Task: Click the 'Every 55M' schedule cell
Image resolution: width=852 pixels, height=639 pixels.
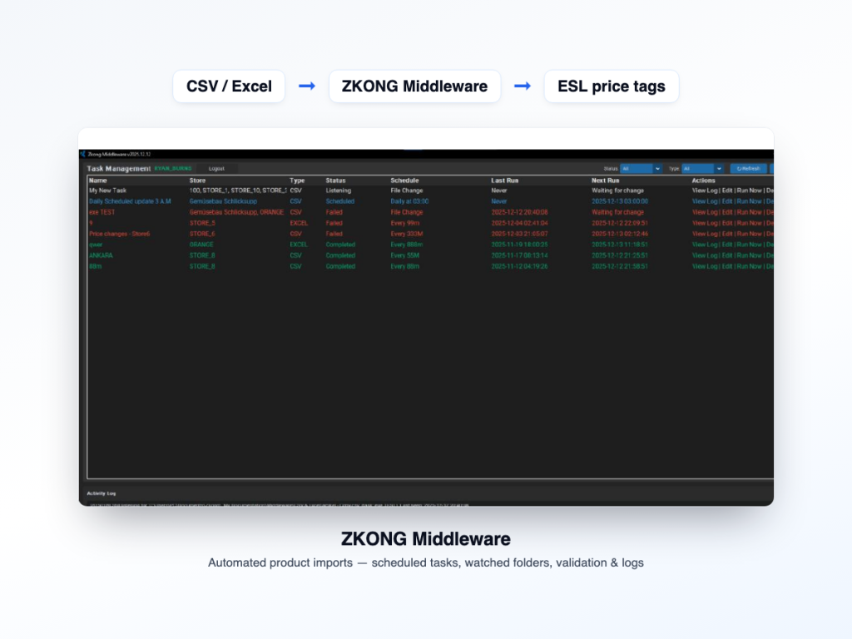Action: [x=405, y=255]
